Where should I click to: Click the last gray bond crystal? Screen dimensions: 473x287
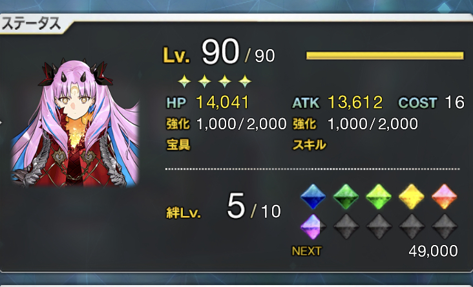pos(445,227)
